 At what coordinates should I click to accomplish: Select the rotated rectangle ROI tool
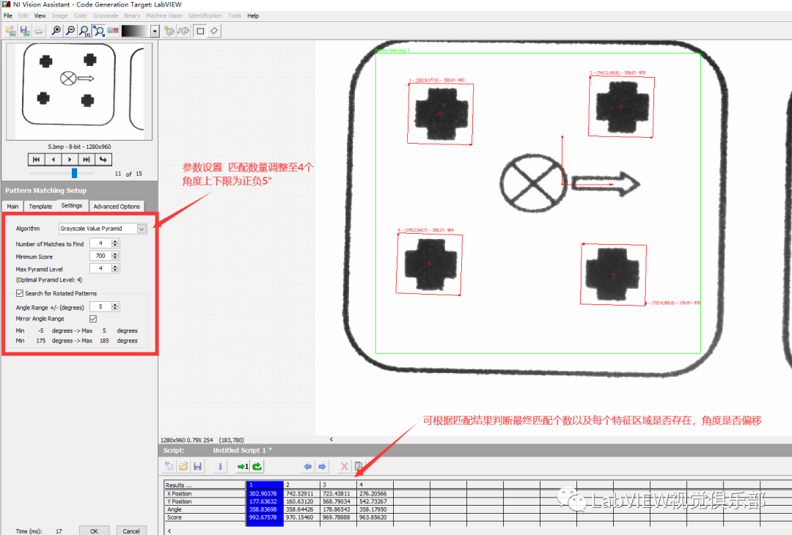point(214,31)
